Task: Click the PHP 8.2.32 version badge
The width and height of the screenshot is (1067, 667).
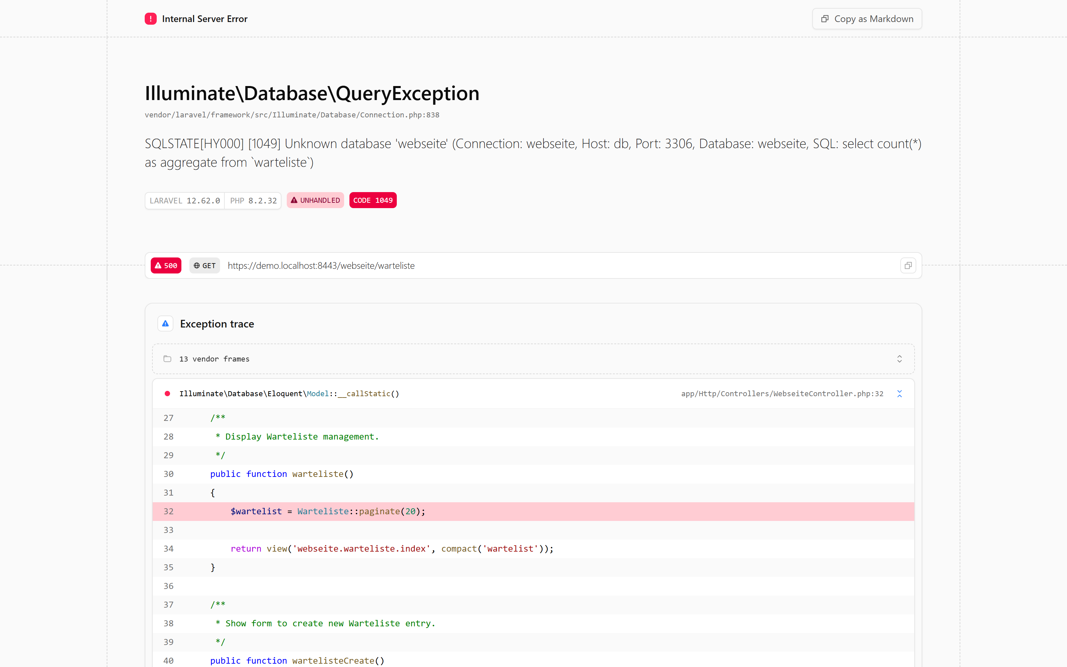Action: pos(253,201)
